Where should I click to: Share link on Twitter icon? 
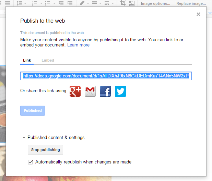[120, 91]
